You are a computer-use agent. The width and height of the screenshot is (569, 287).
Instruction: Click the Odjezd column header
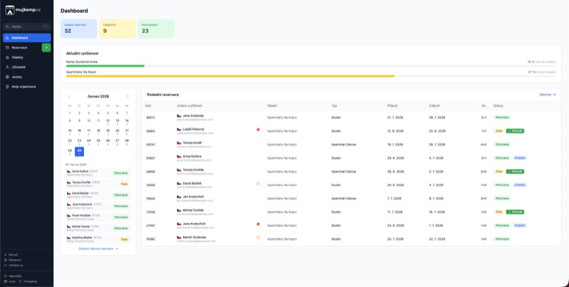434,106
